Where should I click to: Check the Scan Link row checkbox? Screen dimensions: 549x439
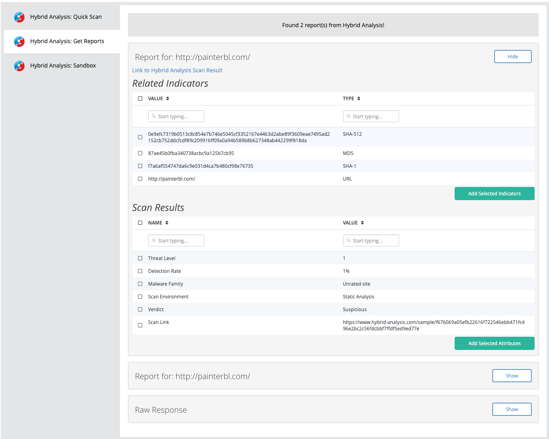140,326
